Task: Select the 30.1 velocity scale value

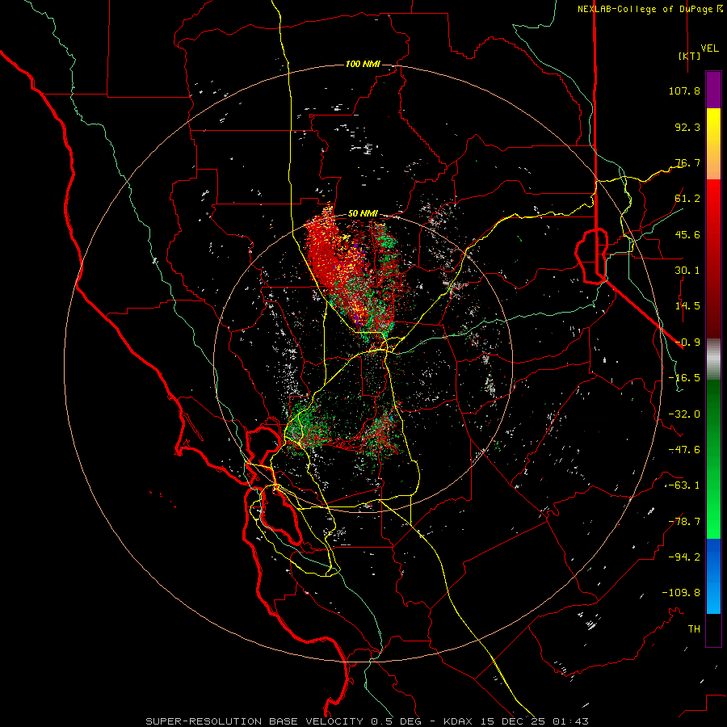Action: (687, 271)
